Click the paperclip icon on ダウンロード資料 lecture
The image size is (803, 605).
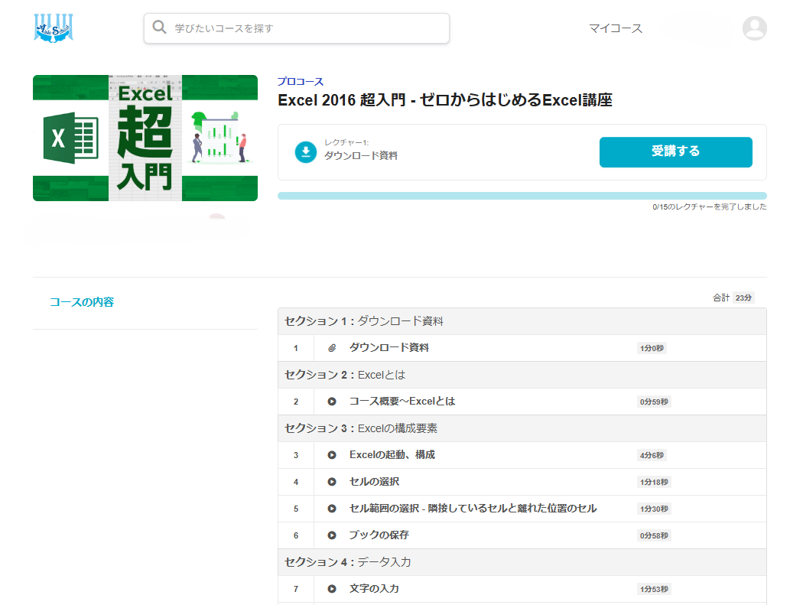click(x=333, y=348)
